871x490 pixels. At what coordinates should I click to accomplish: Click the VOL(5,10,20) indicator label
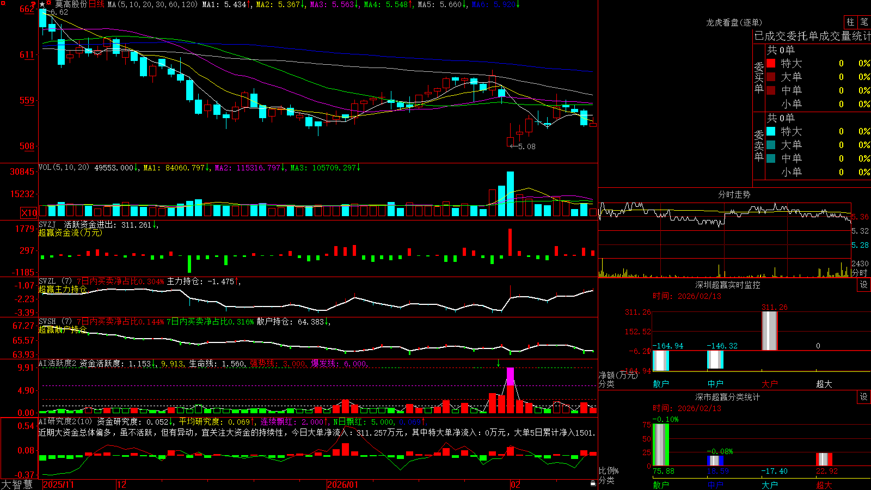coord(64,168)
